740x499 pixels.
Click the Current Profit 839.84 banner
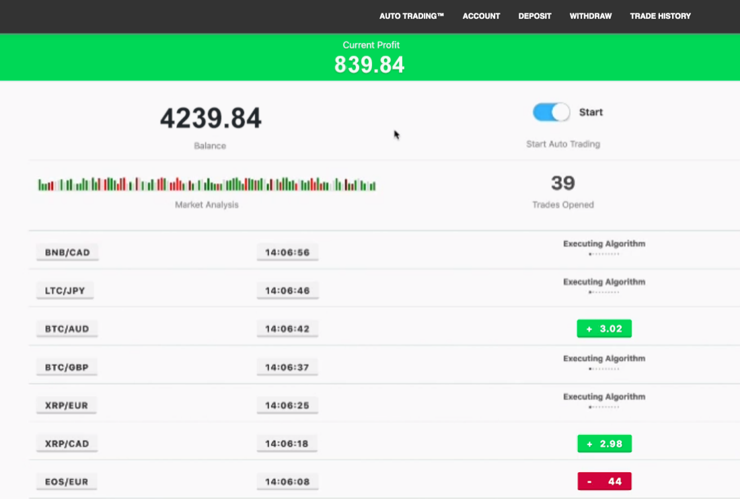(370, 58)
